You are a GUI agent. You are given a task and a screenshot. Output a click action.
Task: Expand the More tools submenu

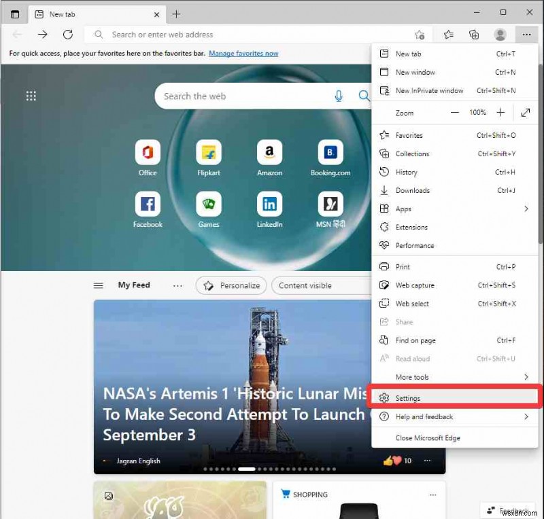point(411,377)
